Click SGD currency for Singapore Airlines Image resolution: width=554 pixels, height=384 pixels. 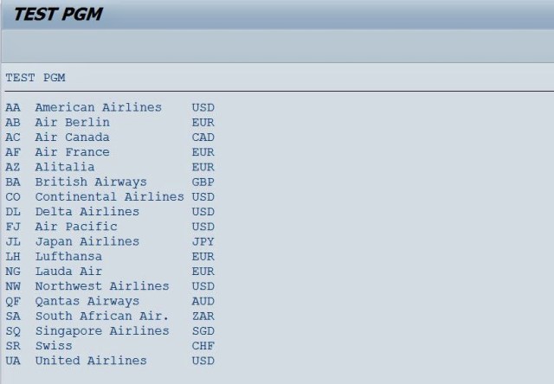point(203,331)
